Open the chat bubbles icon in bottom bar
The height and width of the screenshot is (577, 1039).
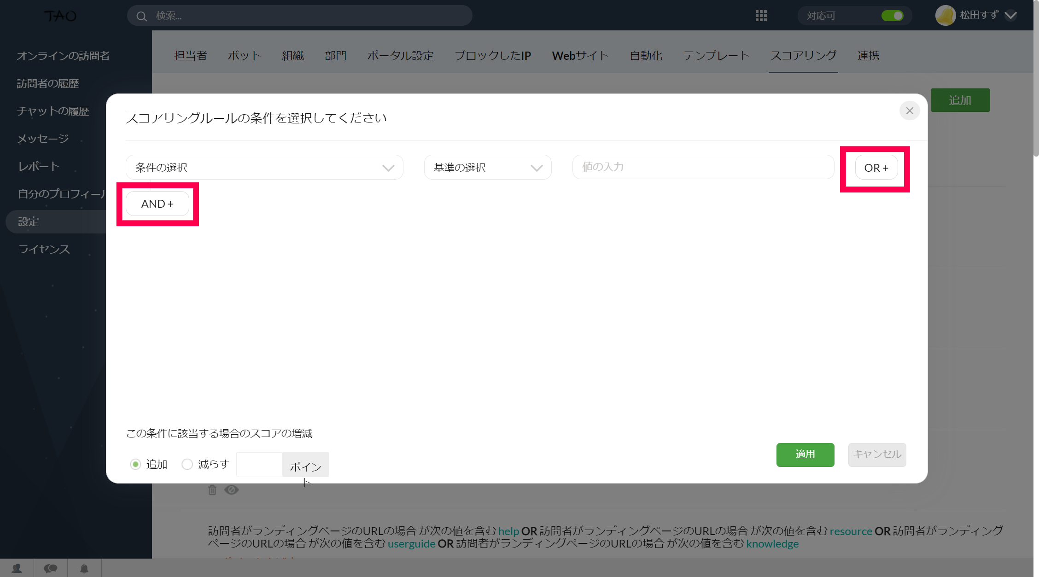pos(50,568)
